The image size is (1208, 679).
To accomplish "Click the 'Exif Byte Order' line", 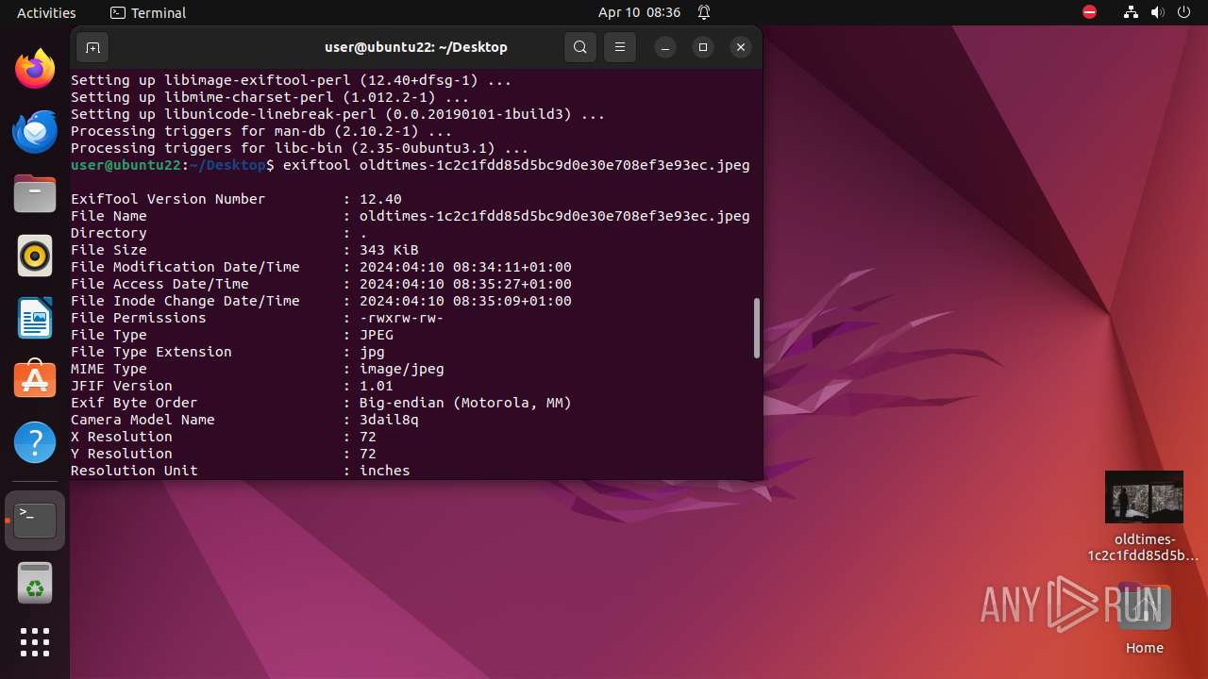I will pos(321,403).
